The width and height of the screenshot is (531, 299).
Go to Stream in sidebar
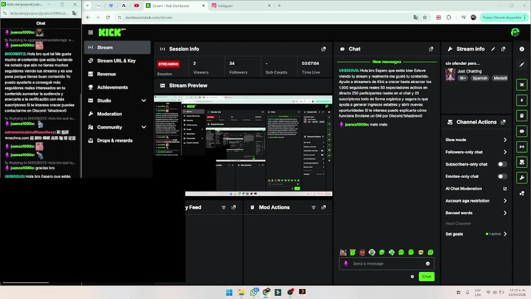click(117, 47)
